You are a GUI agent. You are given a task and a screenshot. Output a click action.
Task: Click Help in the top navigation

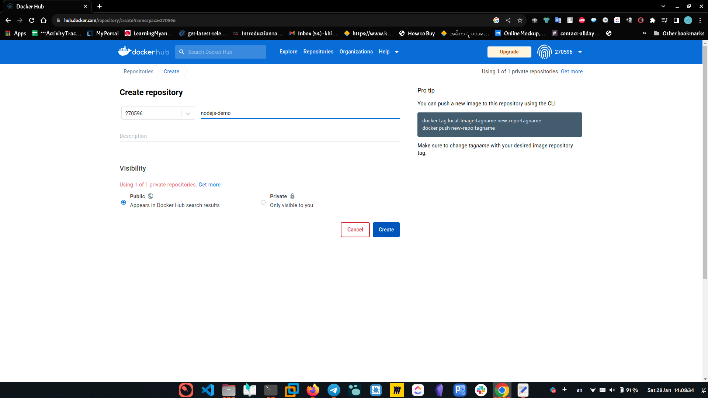384,52
